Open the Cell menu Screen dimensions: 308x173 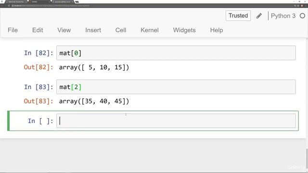(x=121, y=30)
